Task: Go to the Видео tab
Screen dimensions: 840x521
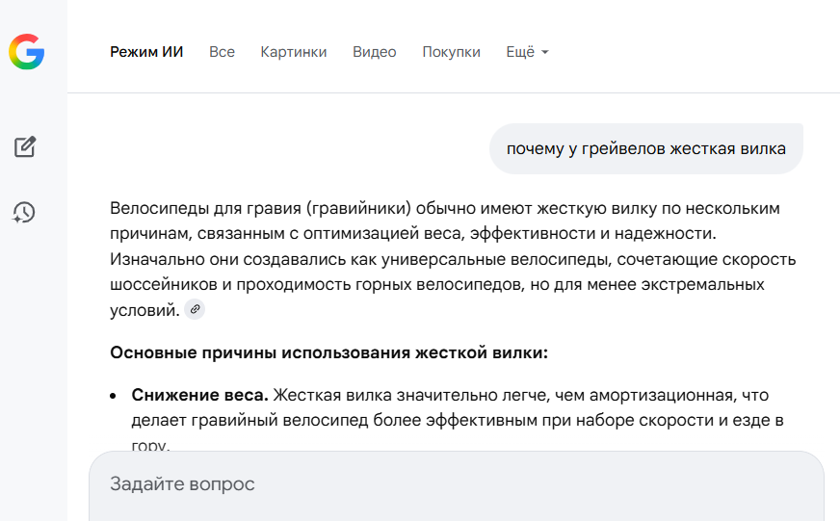Action: click(x=375, y=52)
